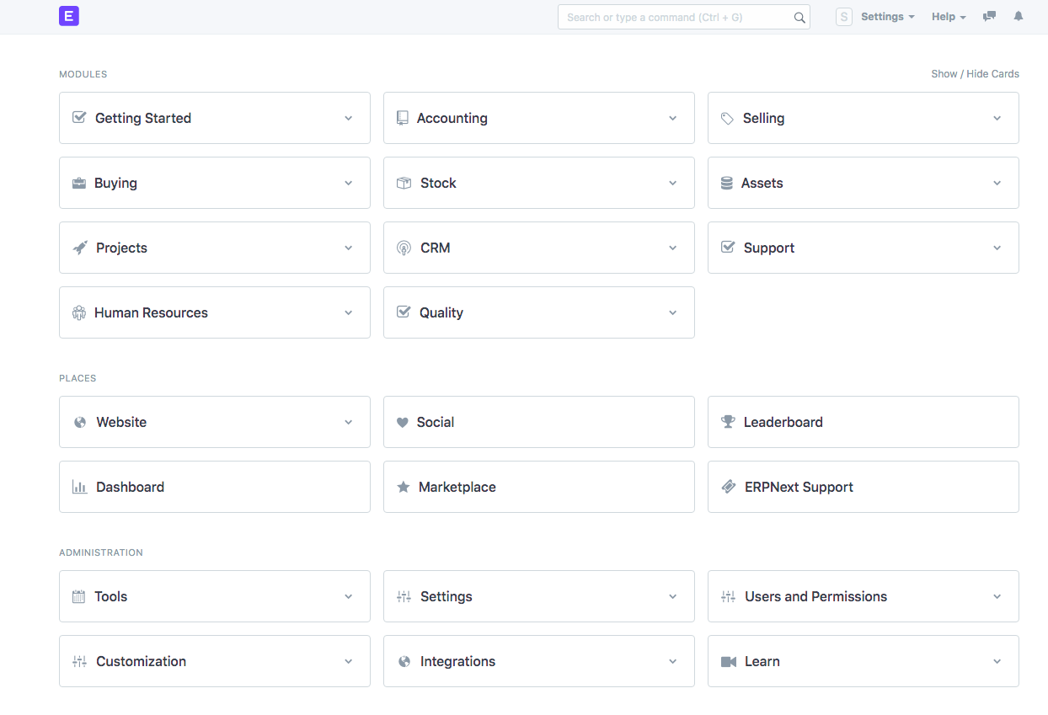Click the Customization sliders icon
This screenshot has height=715, width=1048.
coord(80,661)
